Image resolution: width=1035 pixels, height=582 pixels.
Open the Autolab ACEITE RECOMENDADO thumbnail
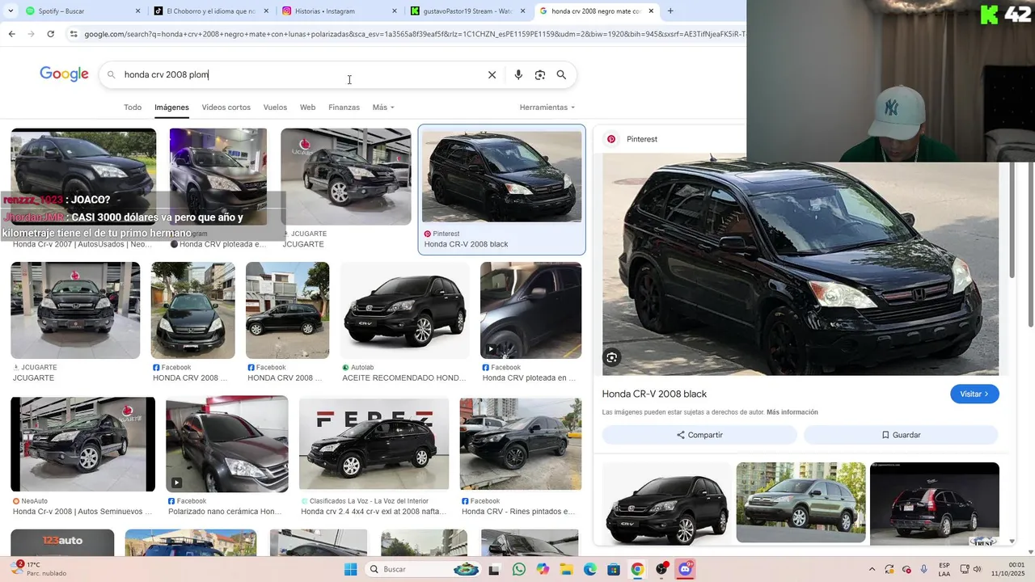405,310
